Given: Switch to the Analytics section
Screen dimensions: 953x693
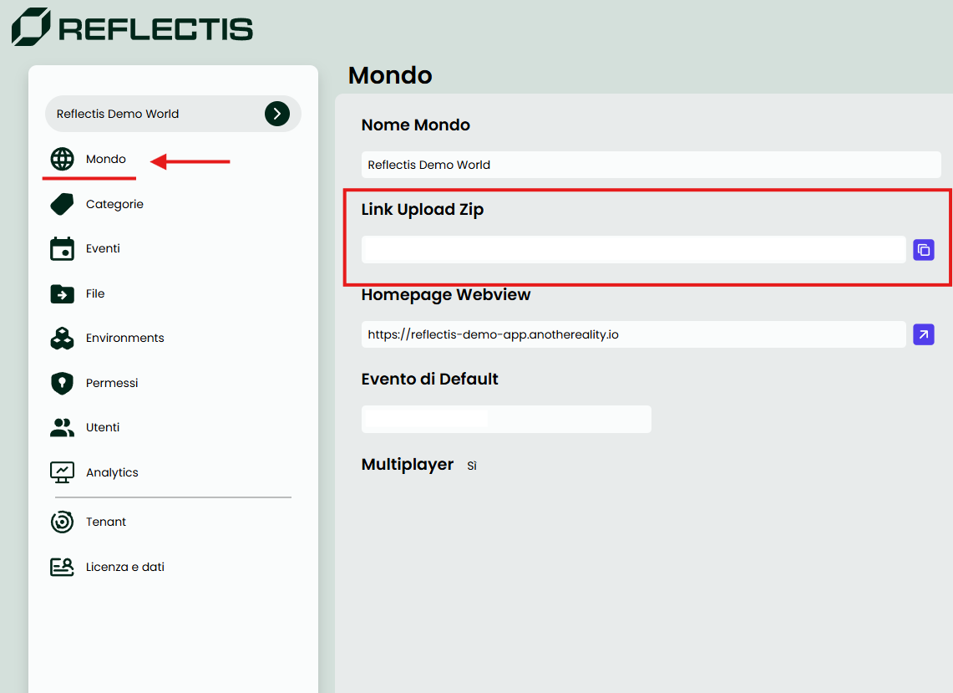Looking at the screenshot, I should (x=111, y=471).
